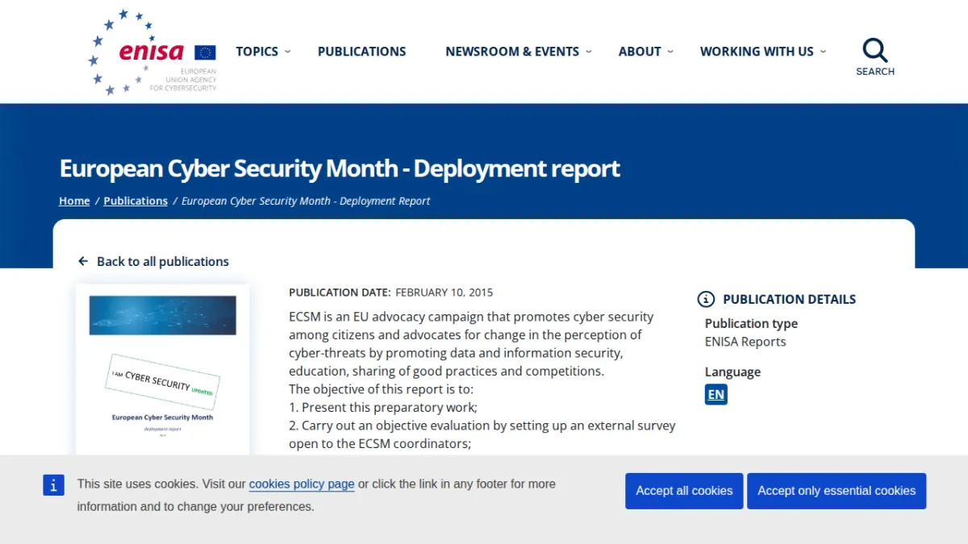Open the Working With Us menu

[x=757, y=52]
